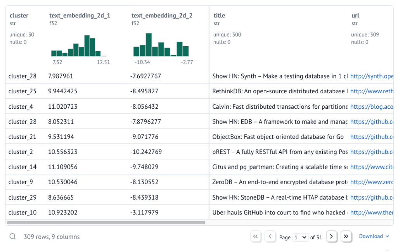Open the Page number dropdown
398x251 pixels.
[301, 237]
